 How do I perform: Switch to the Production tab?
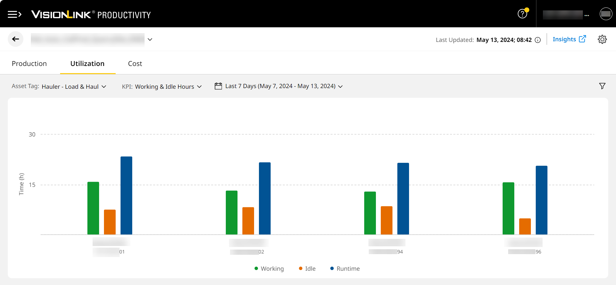[x=29, y=64]
